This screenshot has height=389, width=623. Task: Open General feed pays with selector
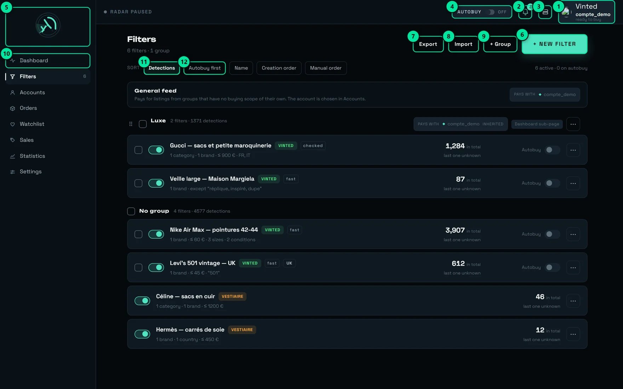545,94
